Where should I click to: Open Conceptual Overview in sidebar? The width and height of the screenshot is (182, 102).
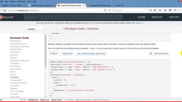pos(20,46)
